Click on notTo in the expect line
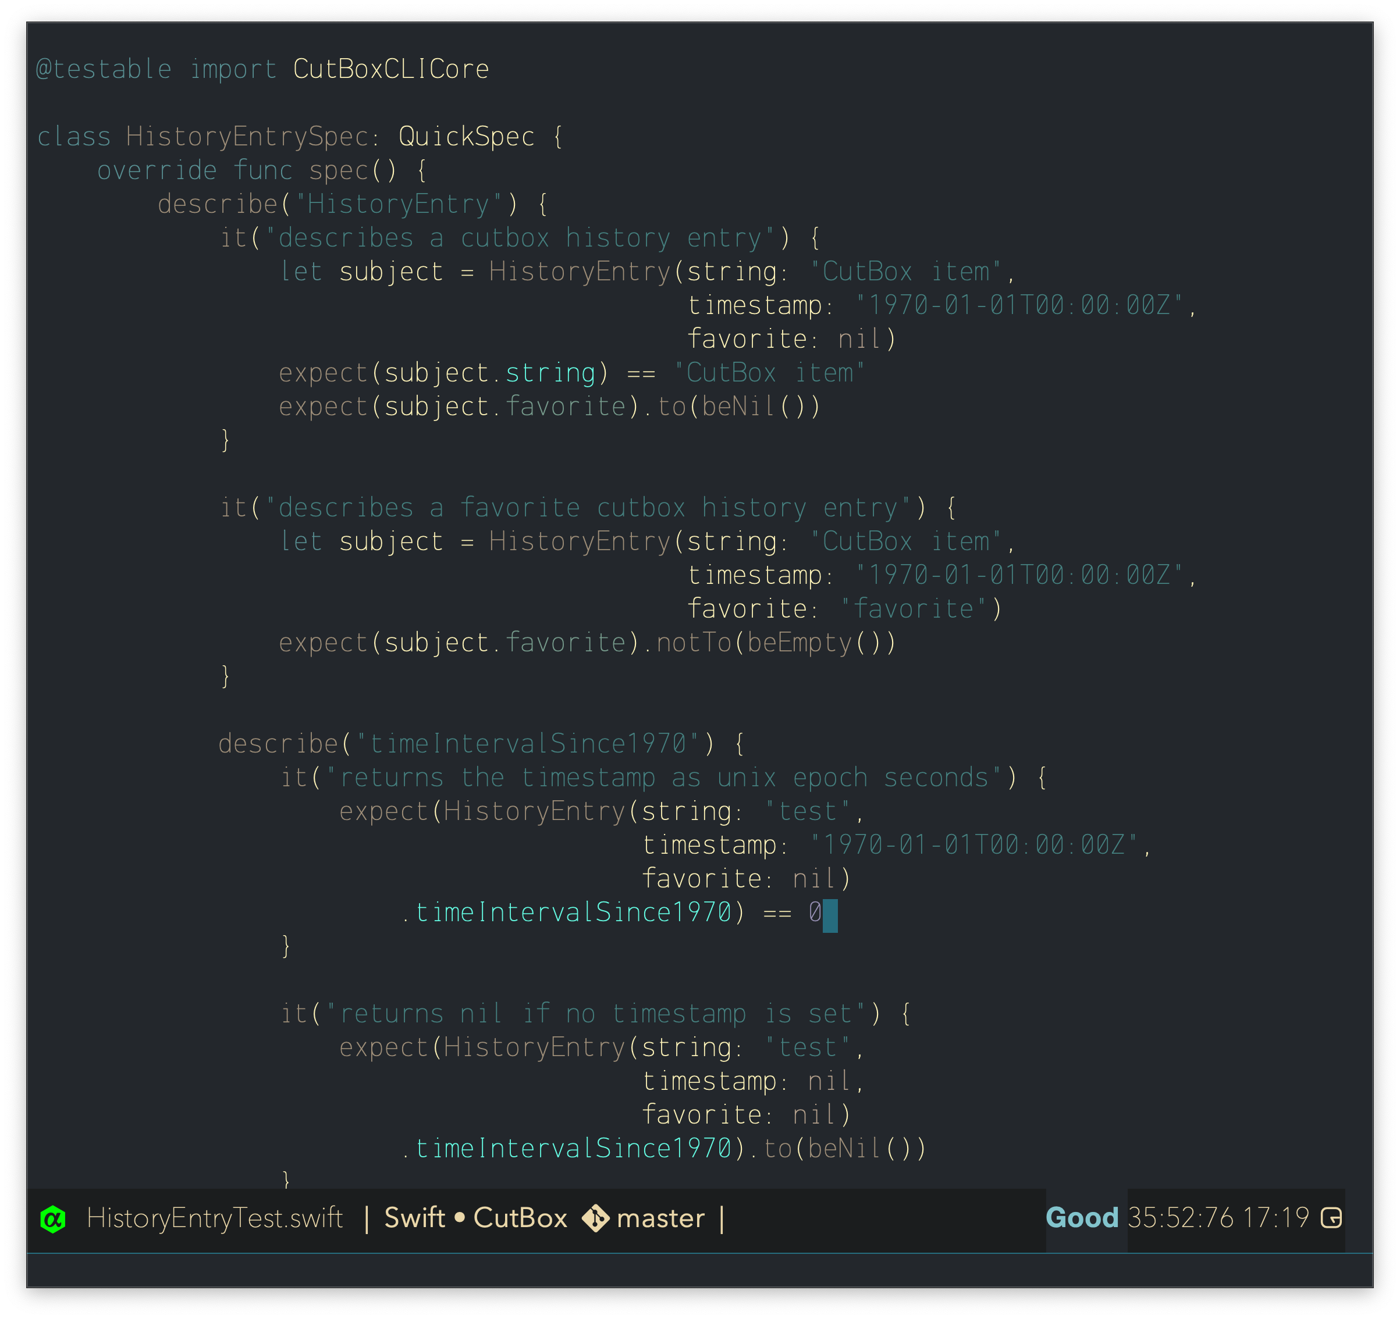This screenshot has width=1400, height=1319. [694, 643]
